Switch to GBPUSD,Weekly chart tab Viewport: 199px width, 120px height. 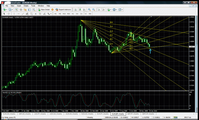25,114
